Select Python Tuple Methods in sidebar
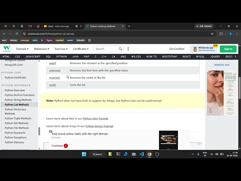This screenshot has height=181, width=241. (x=18, y=118)
